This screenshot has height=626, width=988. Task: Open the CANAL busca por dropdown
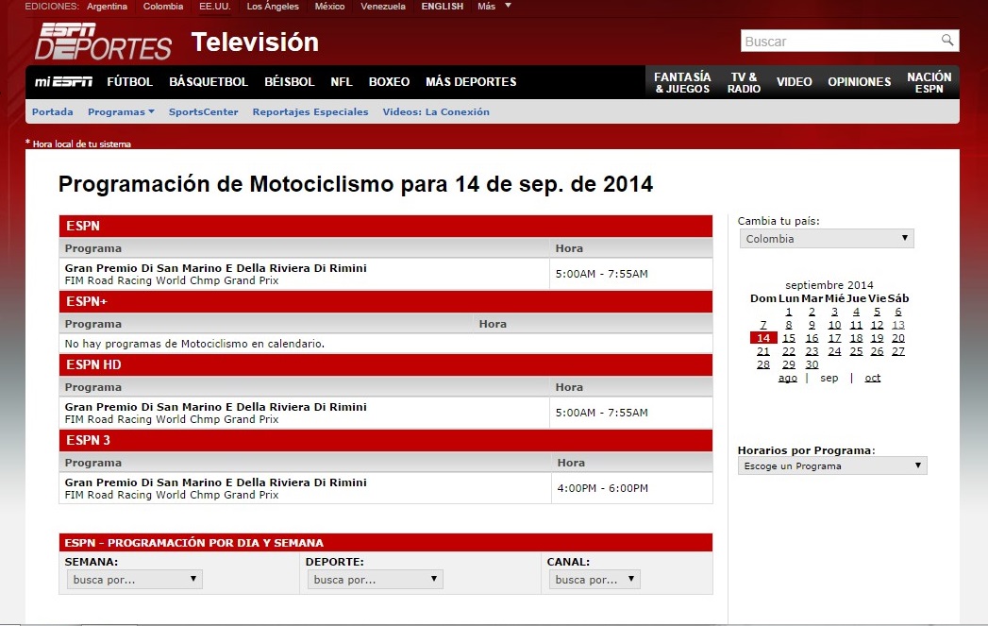594,580
